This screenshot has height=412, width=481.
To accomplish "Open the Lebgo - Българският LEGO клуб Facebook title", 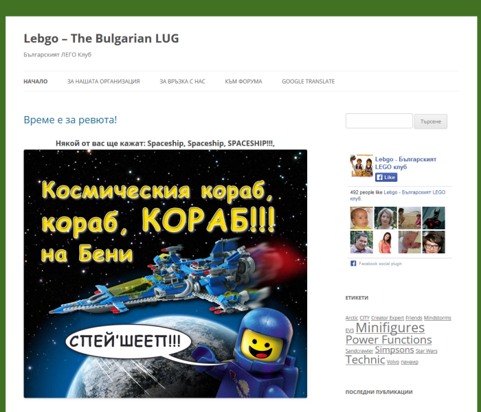I will (405, 163).
